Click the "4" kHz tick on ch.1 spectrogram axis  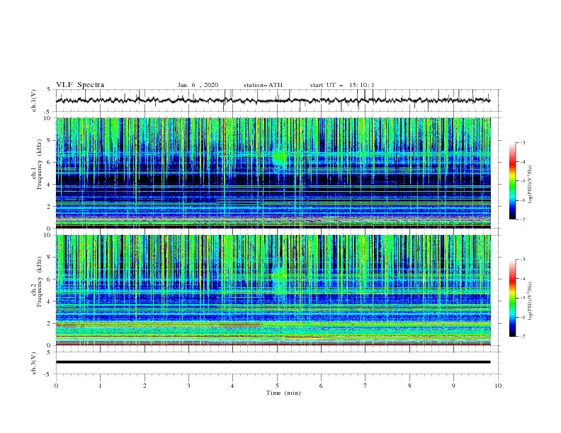point(49,185)
